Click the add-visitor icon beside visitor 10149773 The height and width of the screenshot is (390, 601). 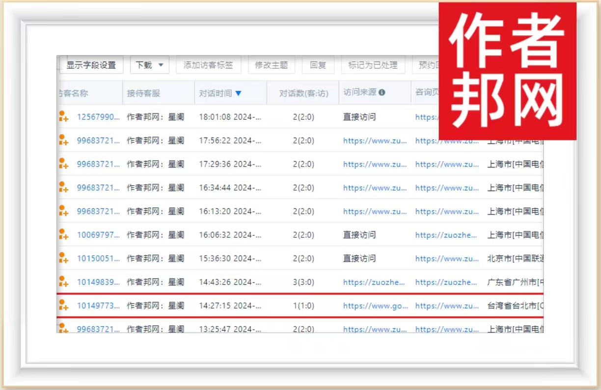[x=63, y=306]
